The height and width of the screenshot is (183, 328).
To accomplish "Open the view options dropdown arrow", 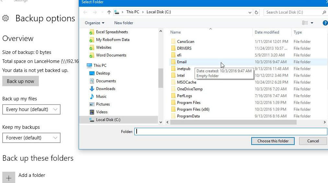I will click(x=312, y=23).
